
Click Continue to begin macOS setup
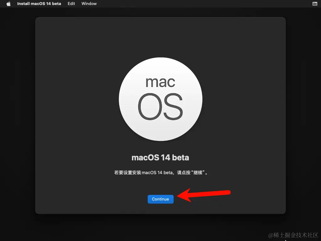pos(160,199)
